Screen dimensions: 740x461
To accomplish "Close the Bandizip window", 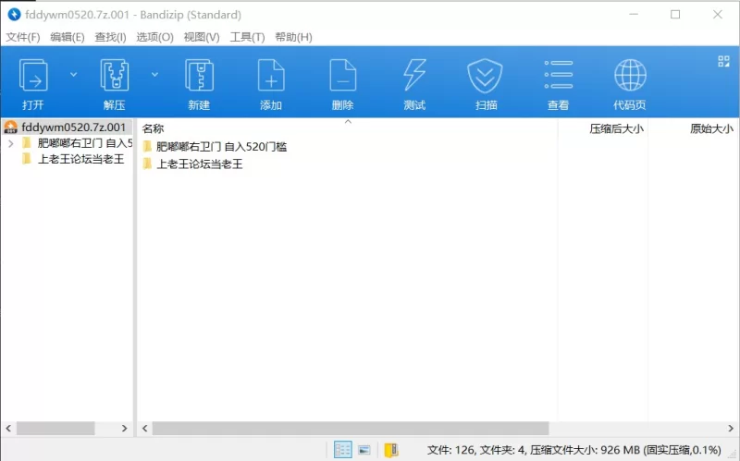I will click(x=718, y=15).
